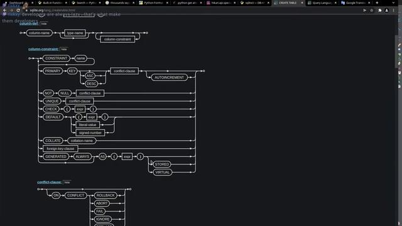Click the expr box in GENERATED ALWAYS AS

click(x=127, y=156)
